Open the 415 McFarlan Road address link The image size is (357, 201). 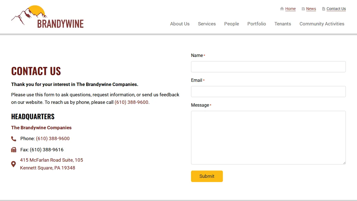[52, 164]
